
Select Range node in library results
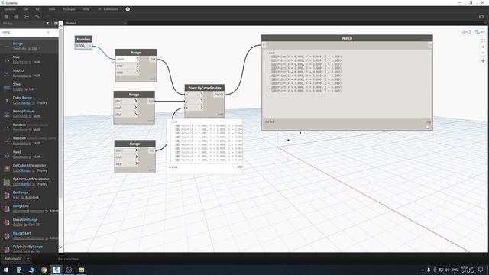point(29,46)
